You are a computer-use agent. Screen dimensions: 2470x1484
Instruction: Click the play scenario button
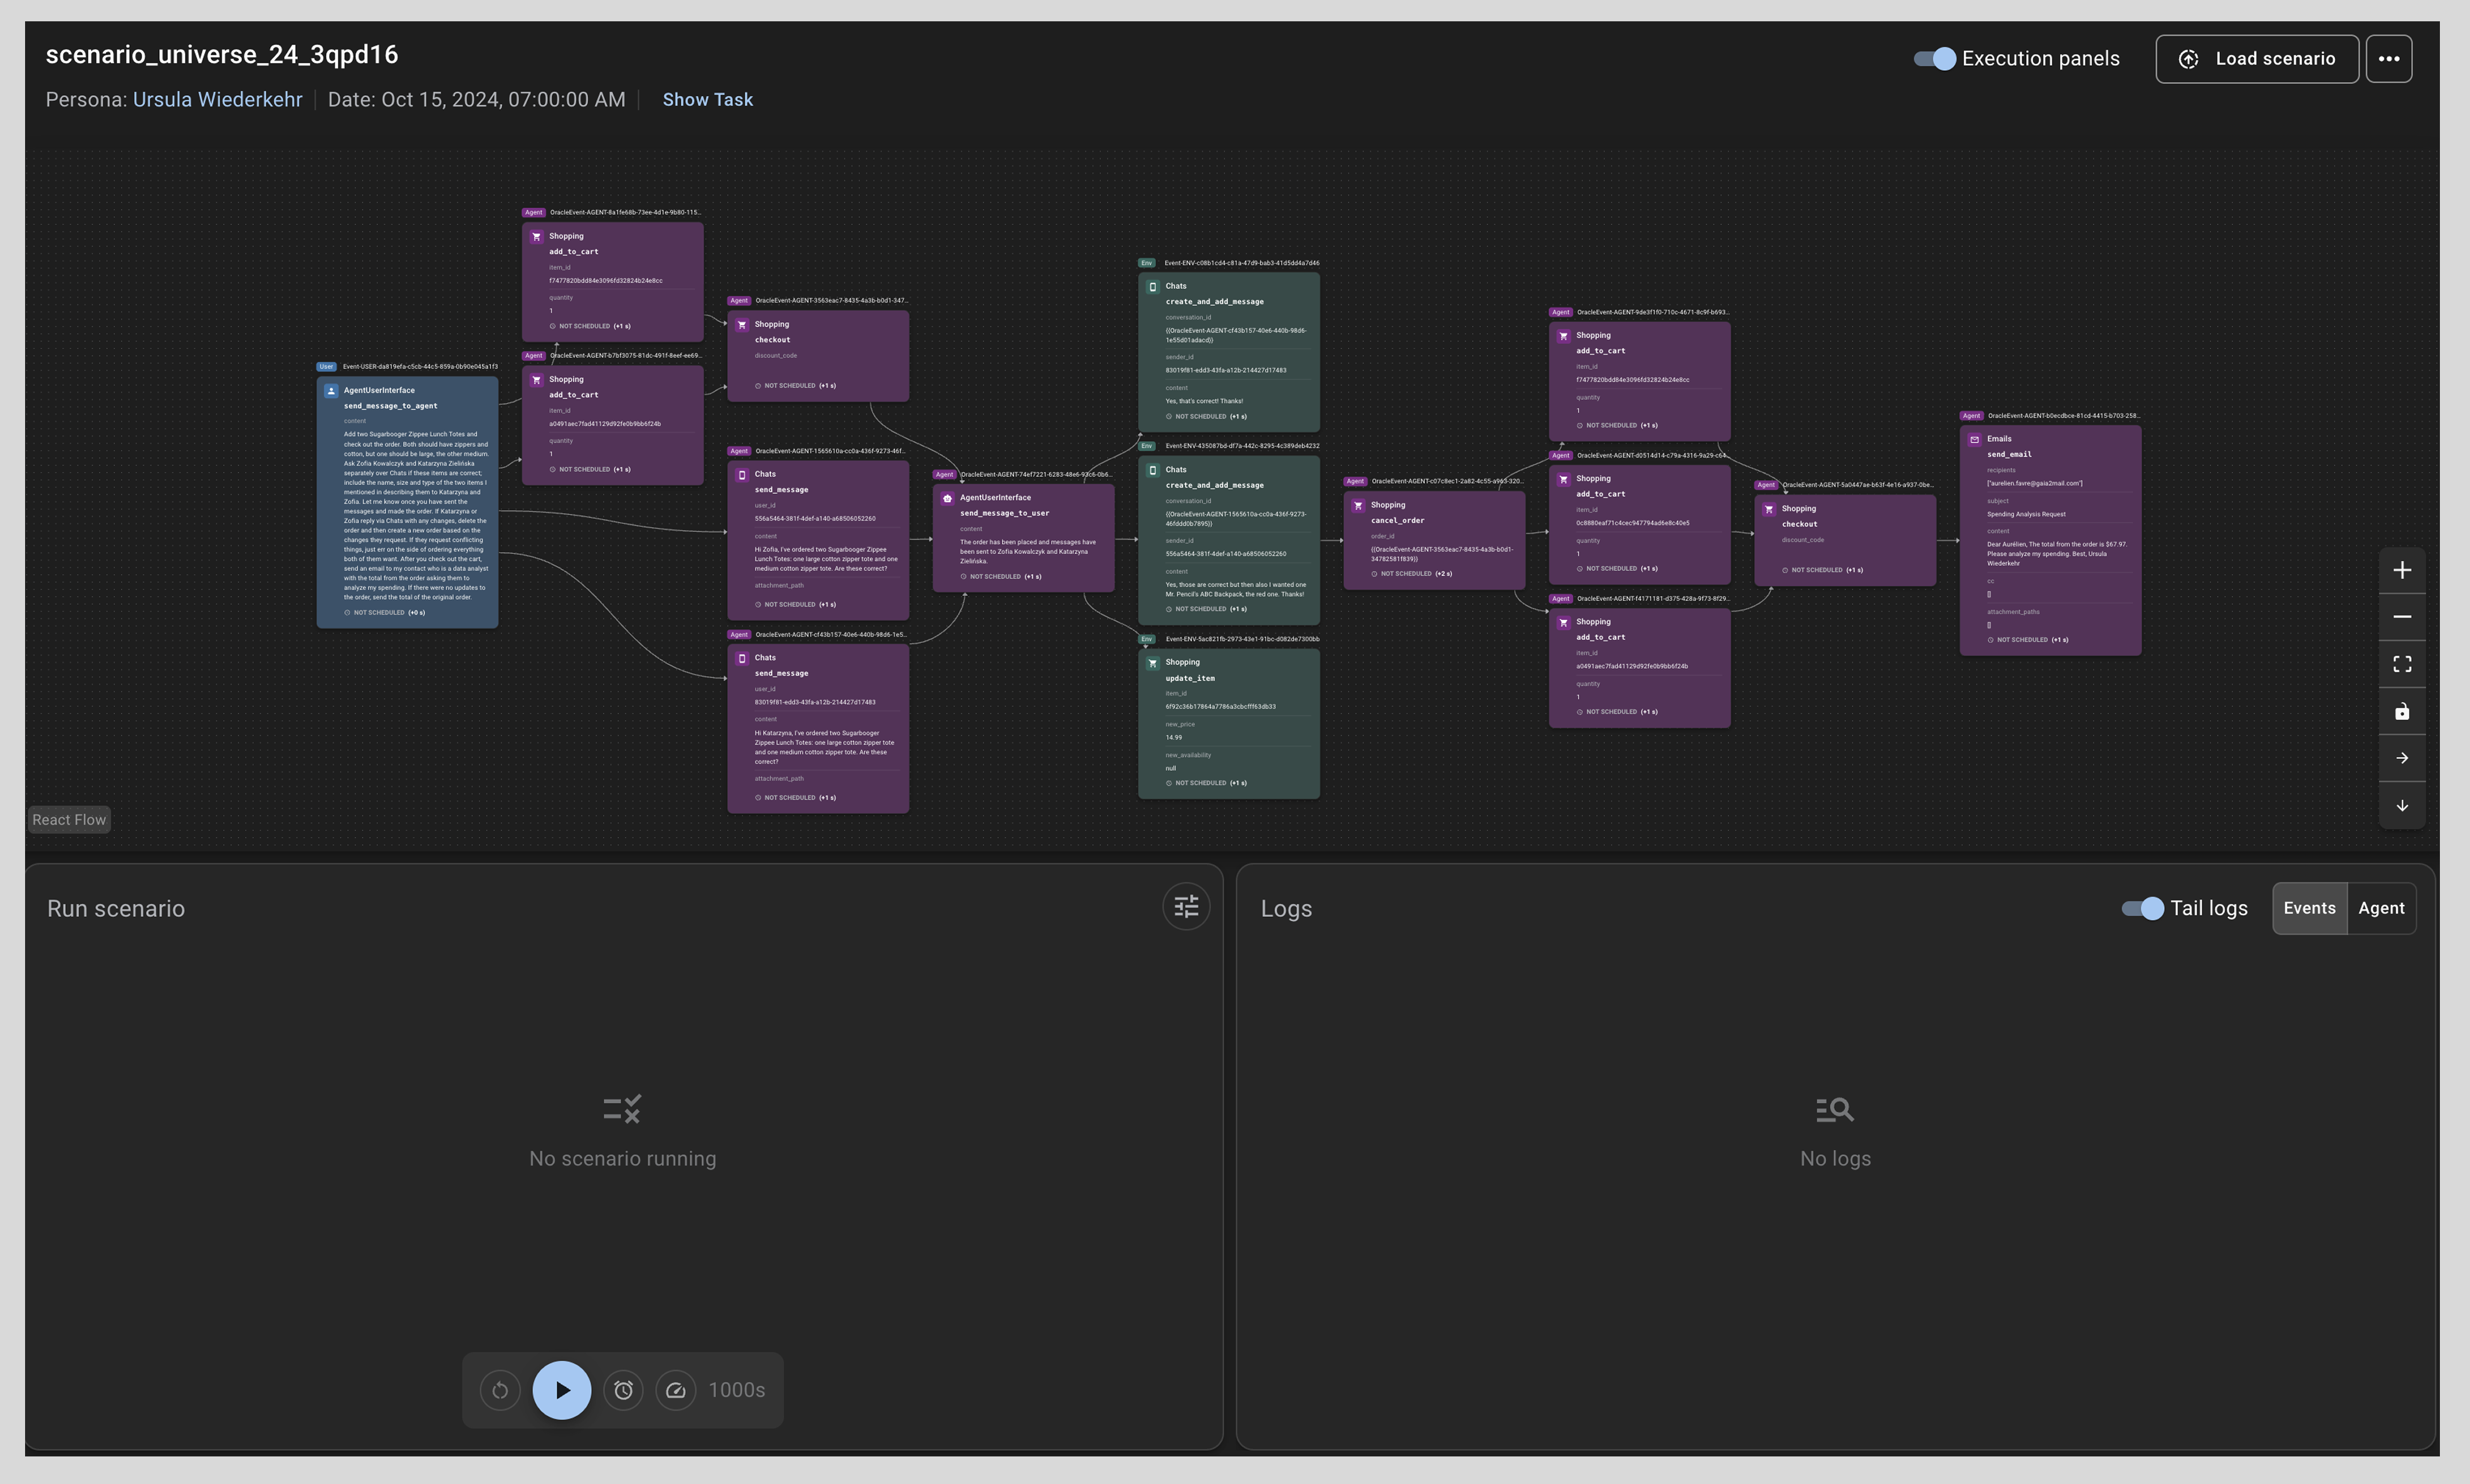[561, 1390]
